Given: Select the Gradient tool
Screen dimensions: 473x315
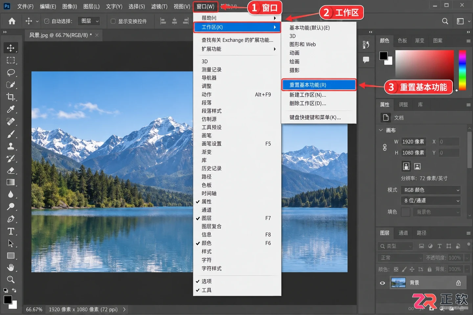Looking at the screenshot, I should point(11,182).
